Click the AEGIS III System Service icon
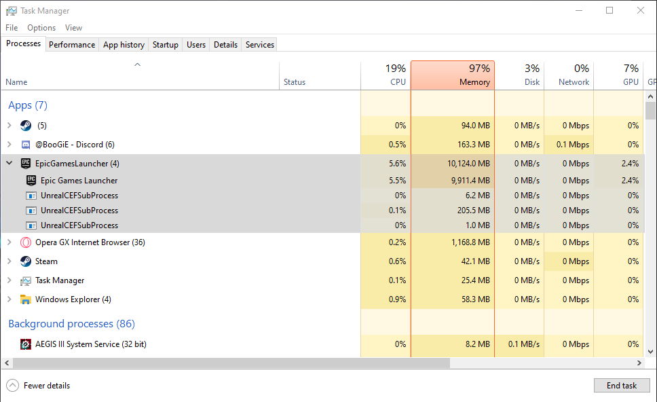657x402 pixels. pyautogui.click(x=26, y=344)
